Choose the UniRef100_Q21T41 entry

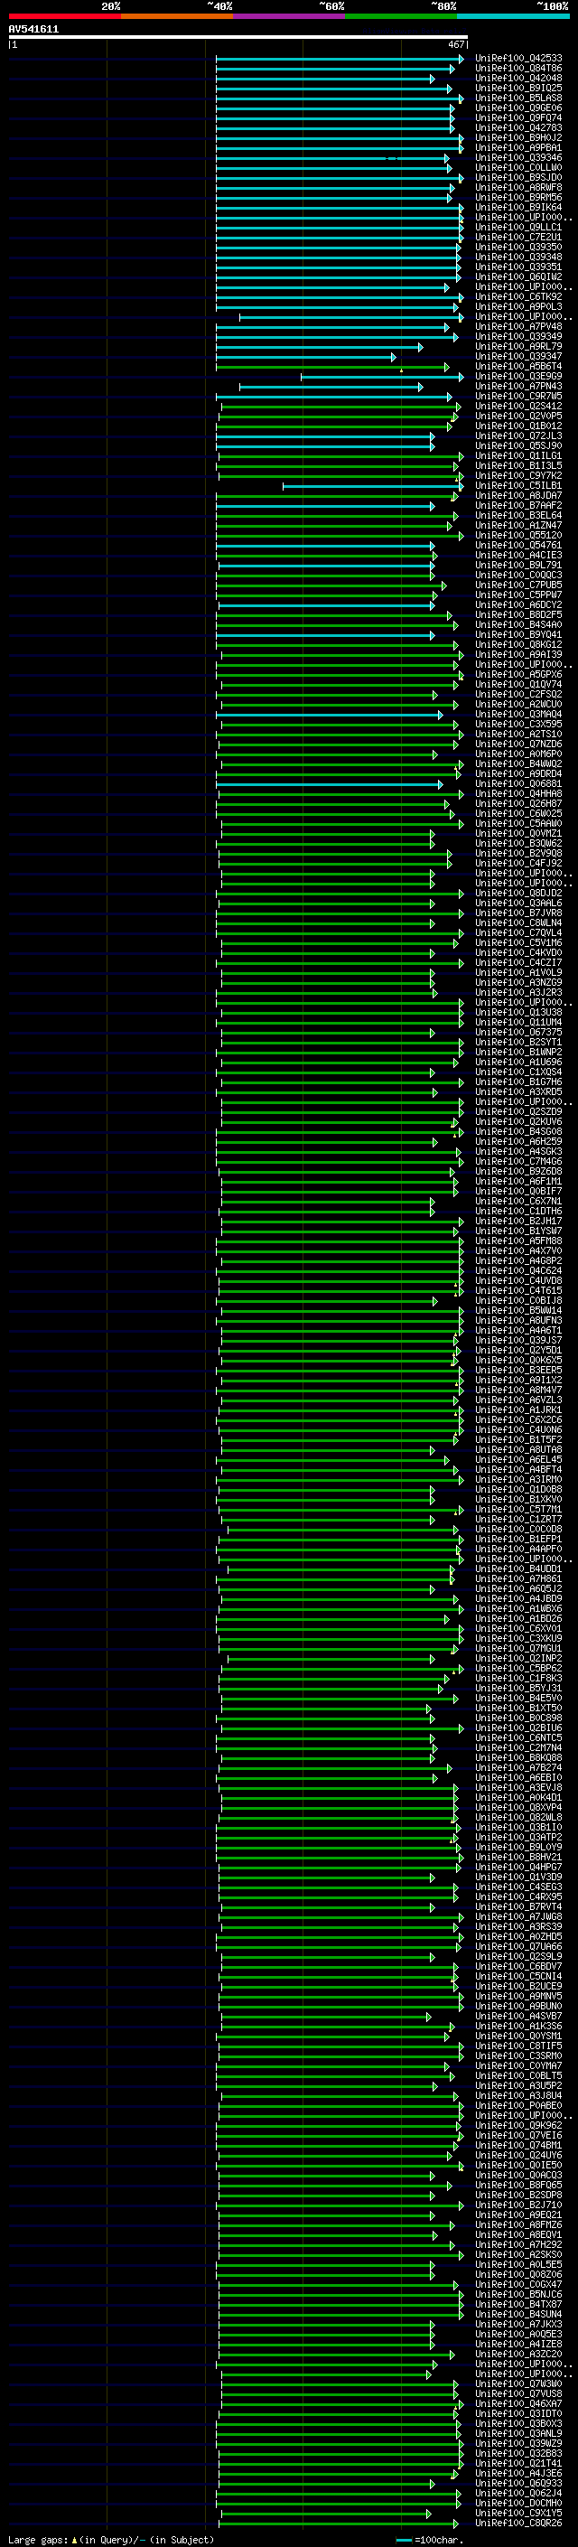pyautogui.click(x=517, y=2464)
